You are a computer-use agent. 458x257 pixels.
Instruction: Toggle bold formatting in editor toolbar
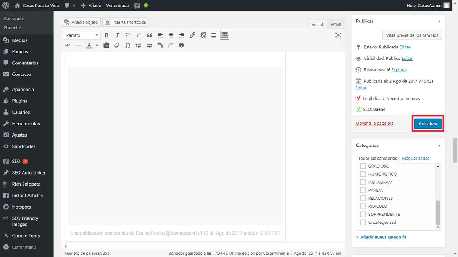(107, 35)
